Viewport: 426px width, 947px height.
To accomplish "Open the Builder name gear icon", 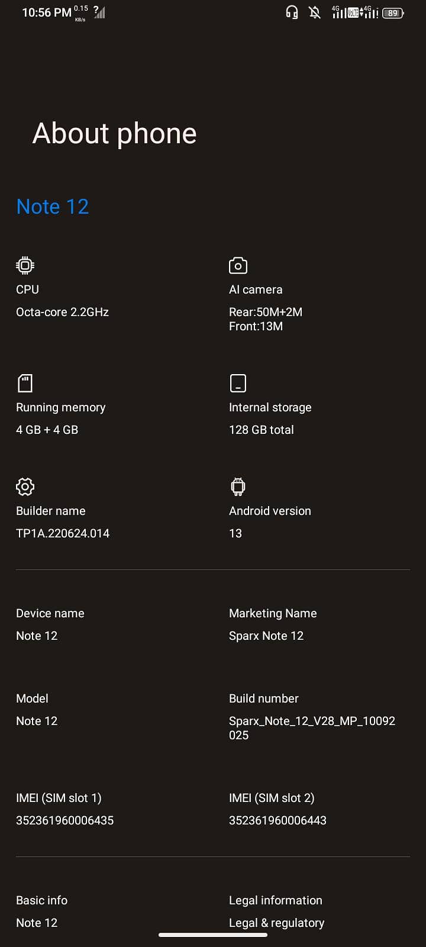I will [x=25, y=486].
